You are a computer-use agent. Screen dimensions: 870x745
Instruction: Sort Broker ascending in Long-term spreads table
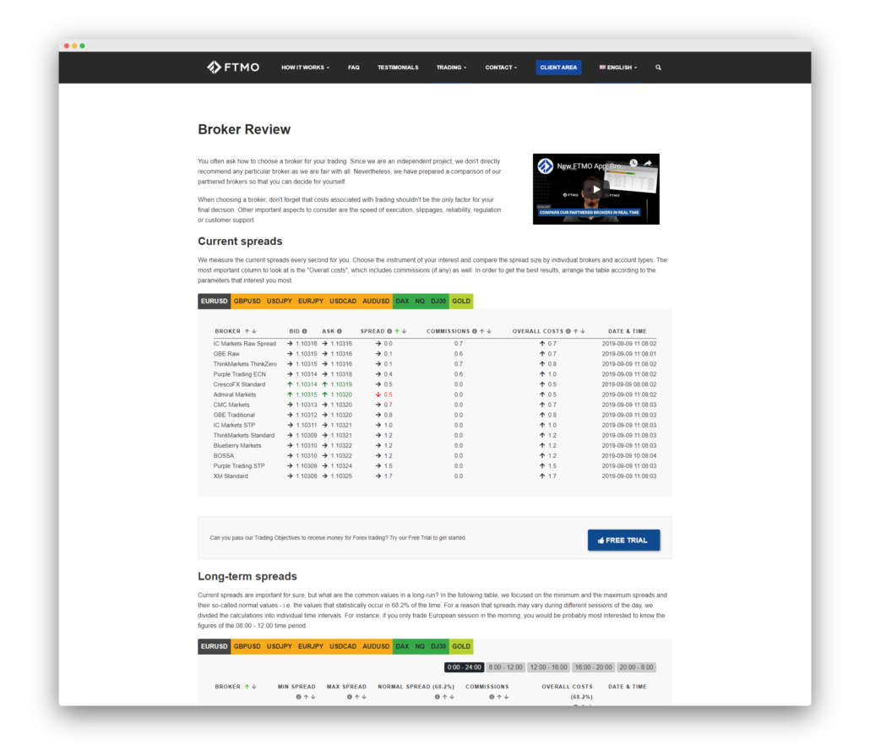click(x=247, y=687)
